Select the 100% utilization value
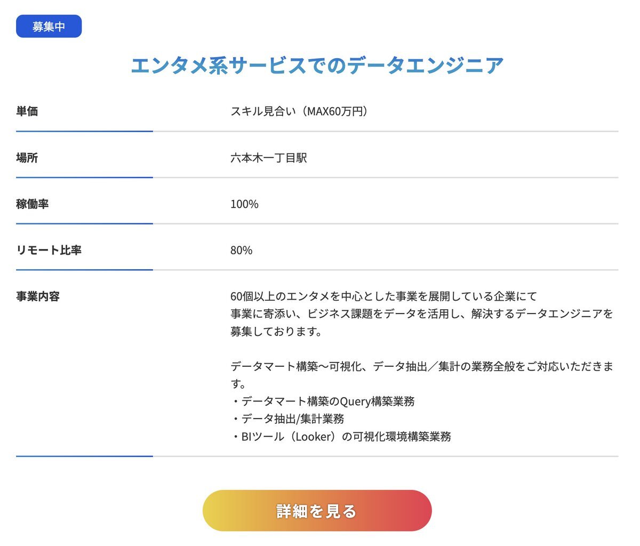 244,204
